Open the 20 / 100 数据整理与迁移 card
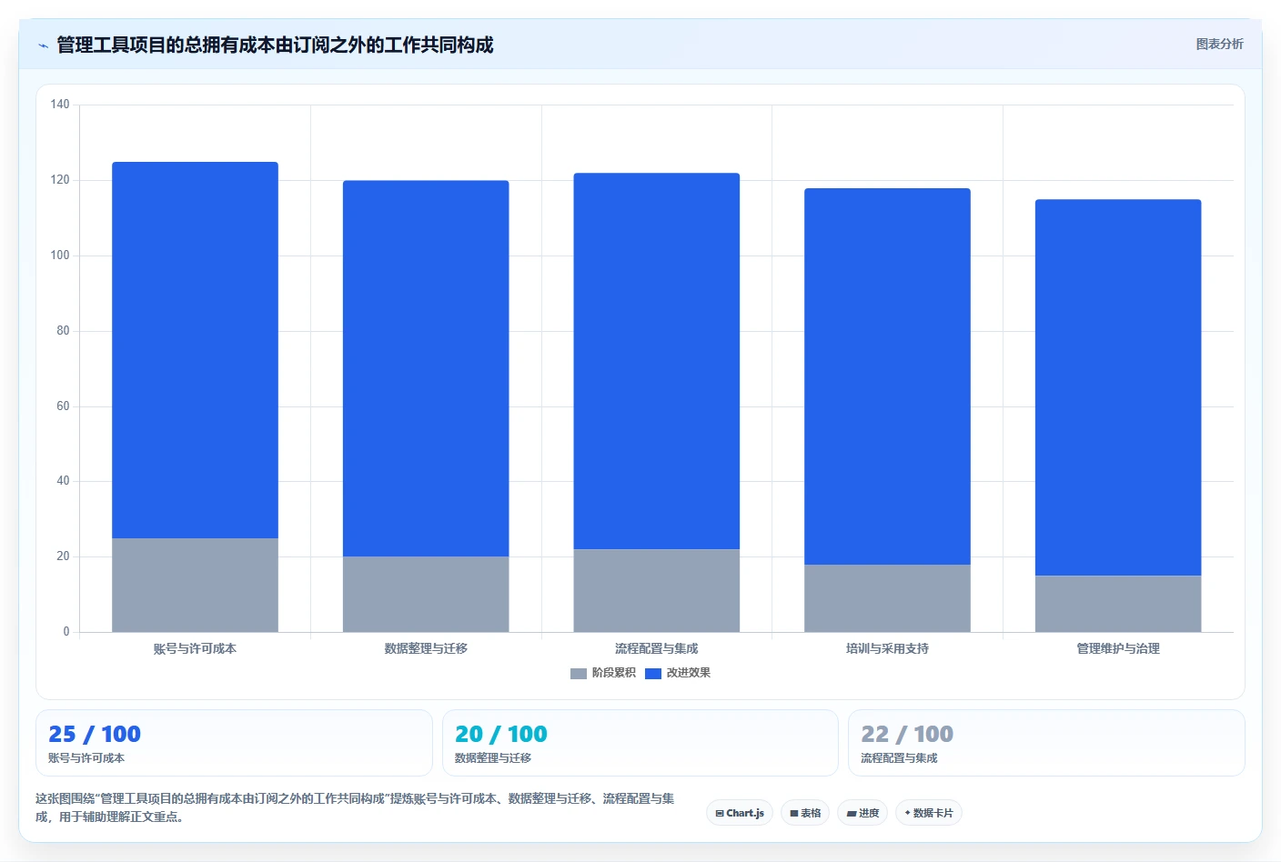 tap(640, 743)
